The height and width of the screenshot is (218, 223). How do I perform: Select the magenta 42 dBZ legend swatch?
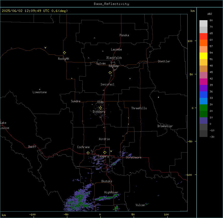click(203, 82)
